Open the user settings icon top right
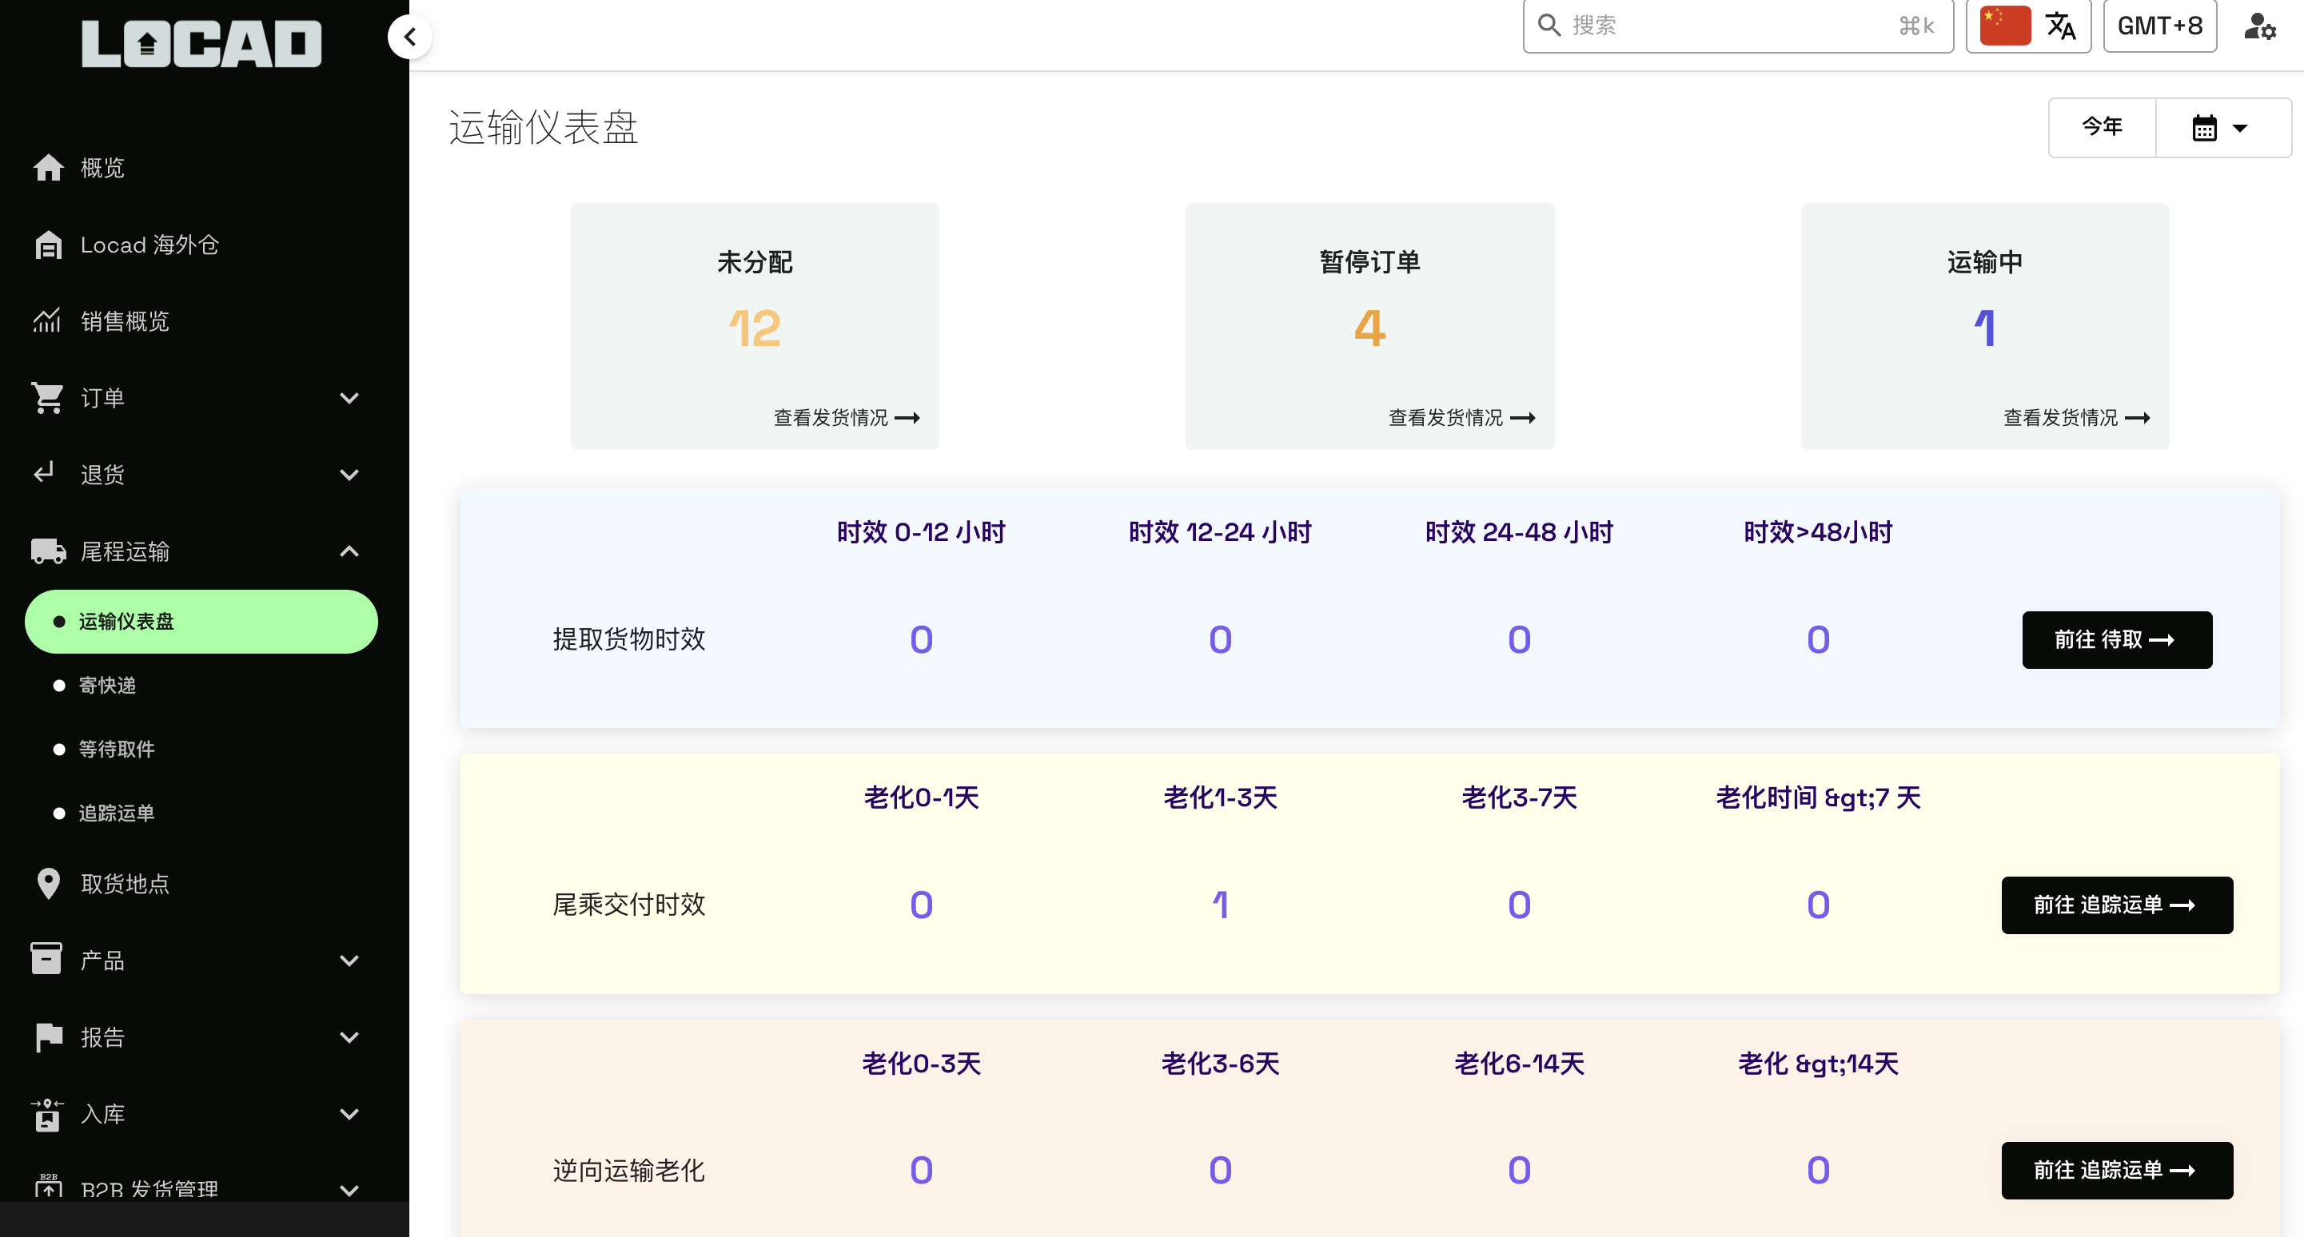 2259,26
